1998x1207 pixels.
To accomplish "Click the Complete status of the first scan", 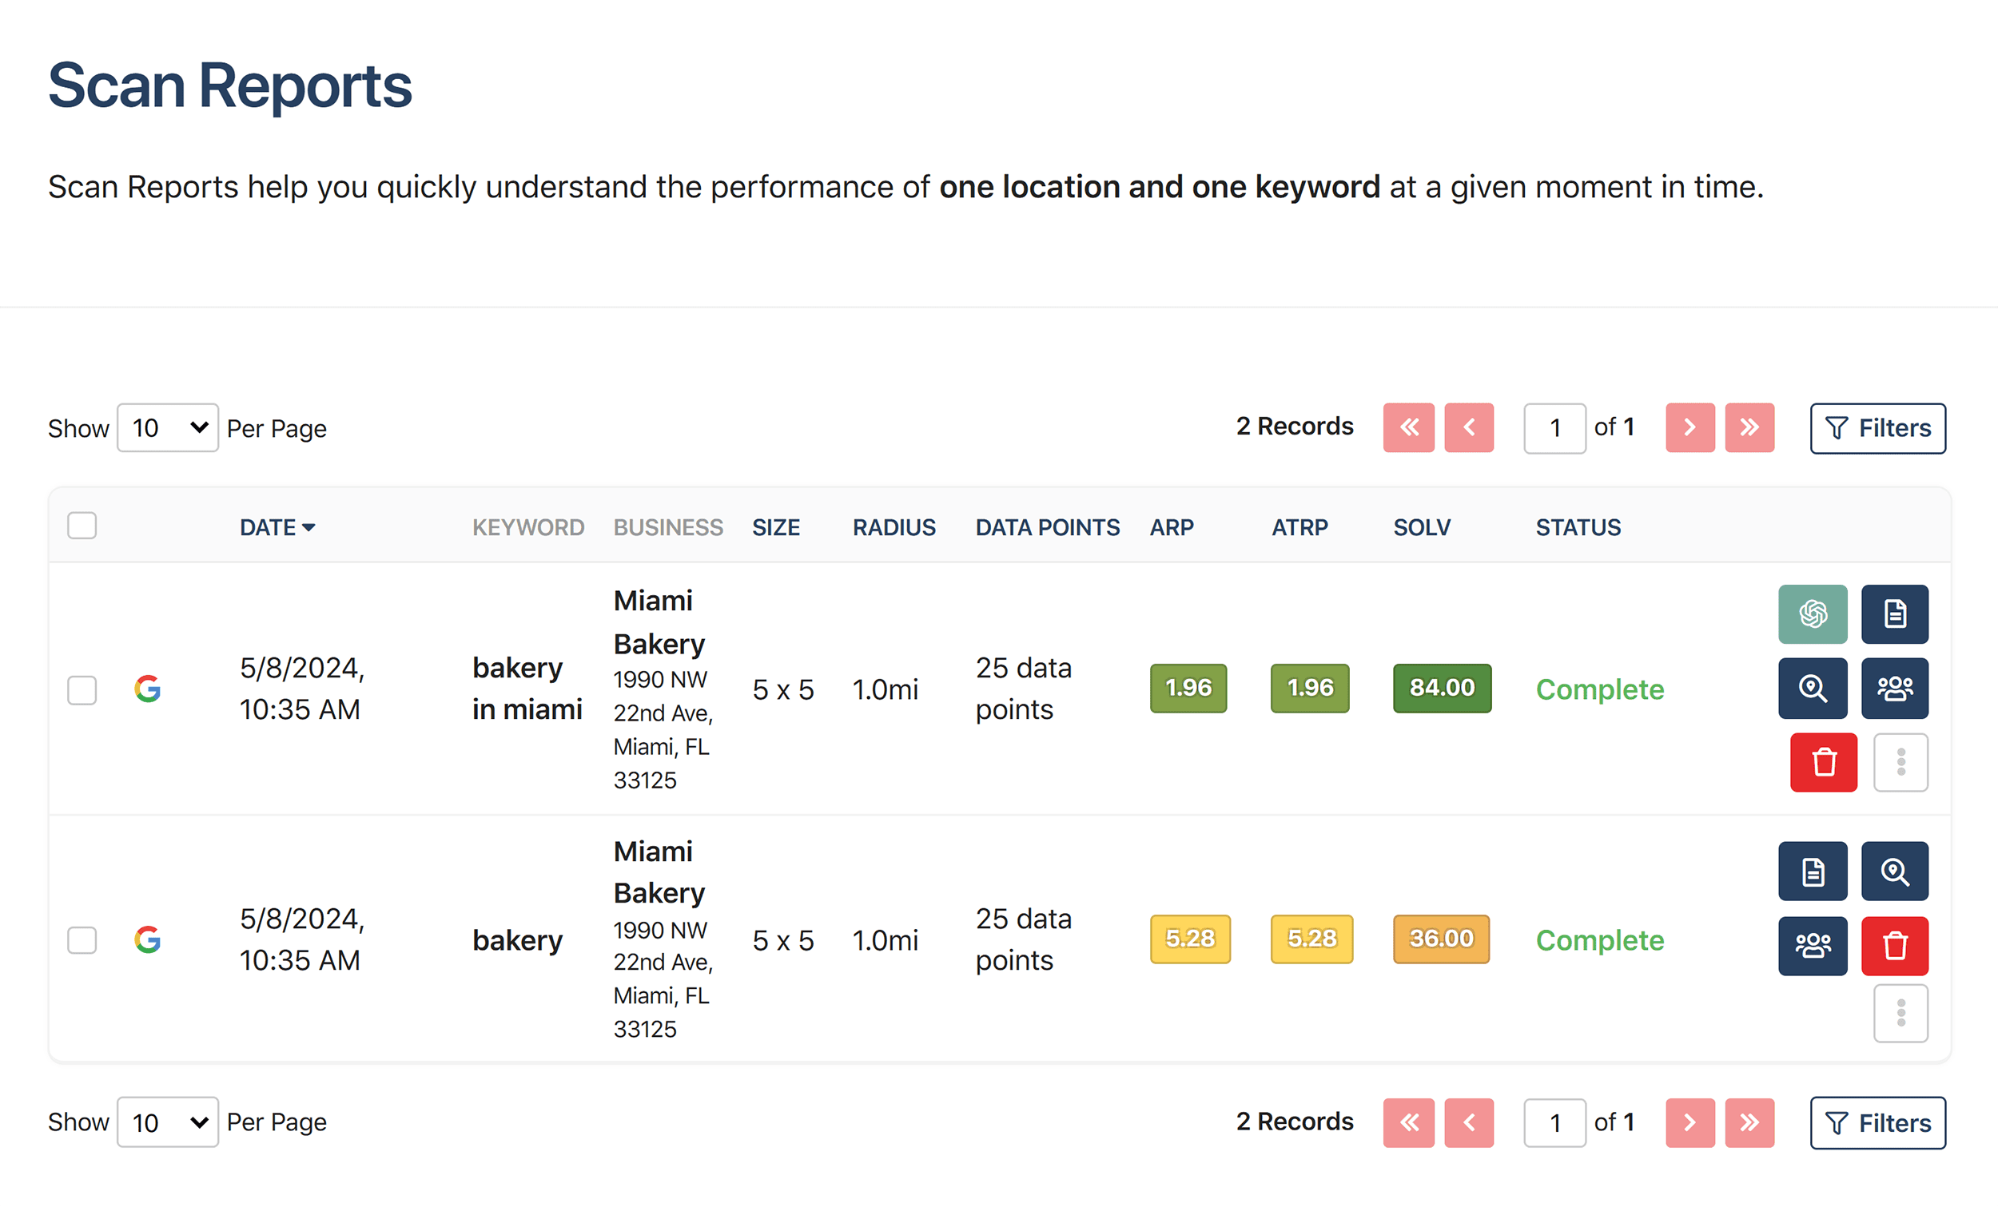I will (x=1599, y=689).
